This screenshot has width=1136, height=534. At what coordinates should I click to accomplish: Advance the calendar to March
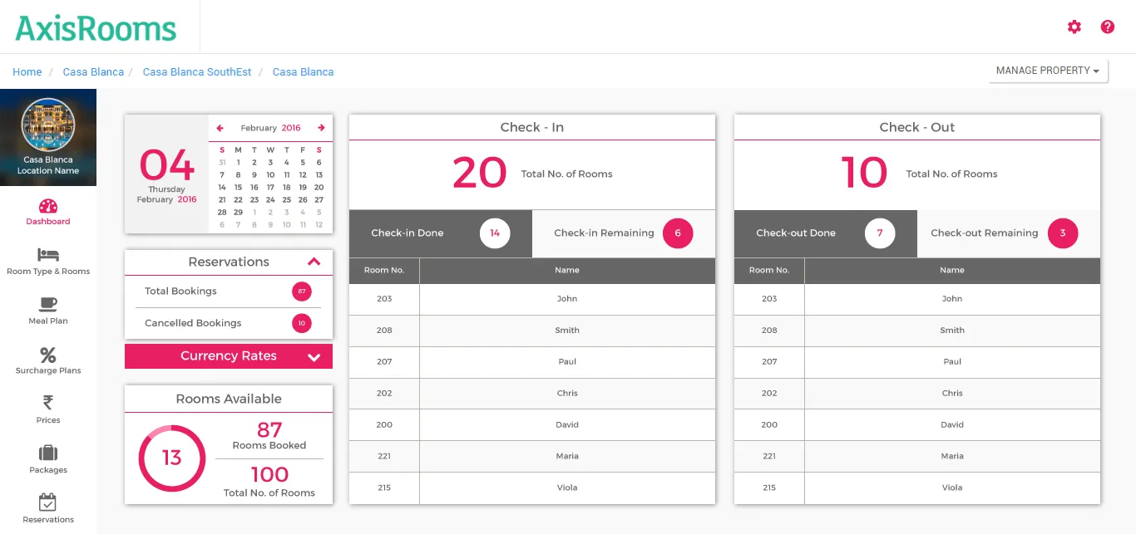321,128
